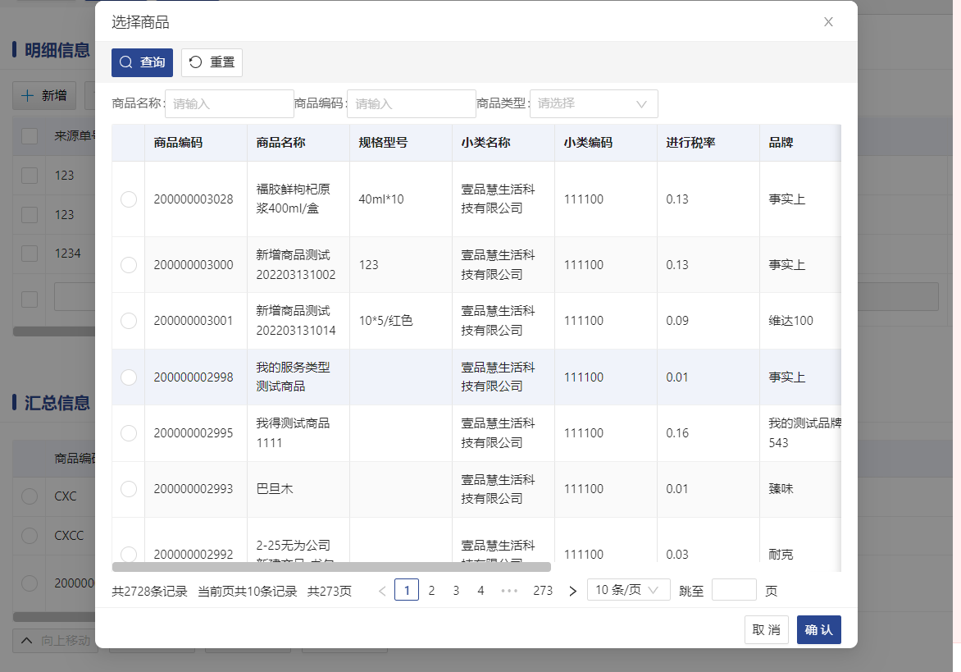The height and width of the screenshot is (672, 961).
Task: Click the 小类编码 column header
Action: [589, 143]
